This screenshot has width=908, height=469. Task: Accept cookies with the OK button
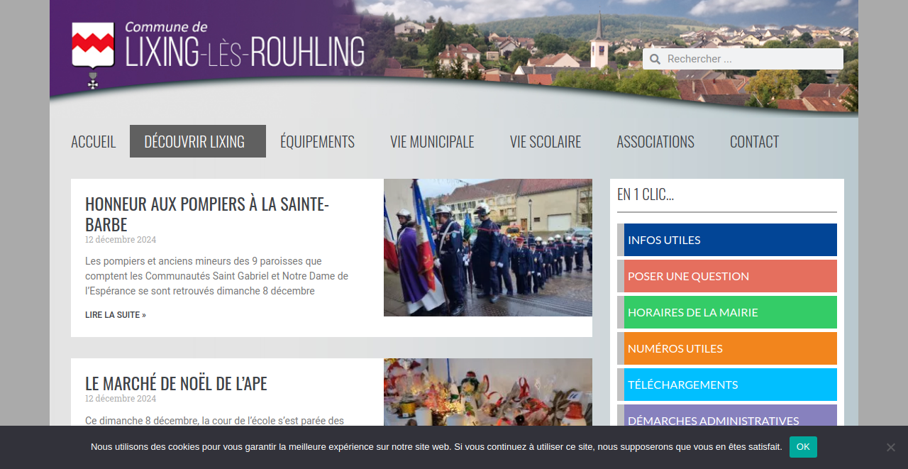803,447
